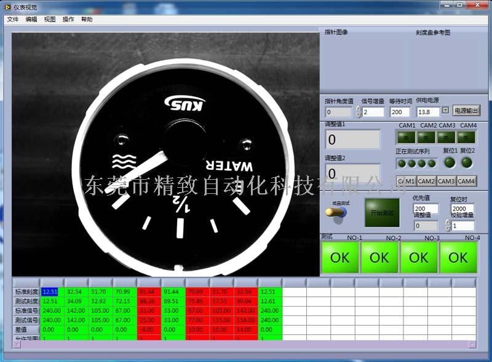Click the gray CAM2 button
Image resolution: width=492 pixels, height=362 pixels.
coord(426,181)
